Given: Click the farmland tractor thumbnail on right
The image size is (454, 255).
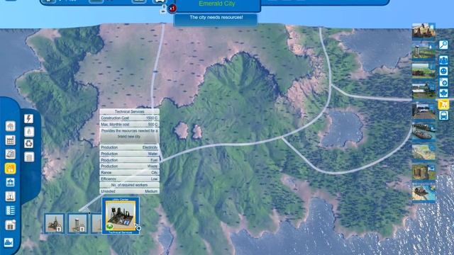Looking at the screenshot, I should click(x=423, y=71).
